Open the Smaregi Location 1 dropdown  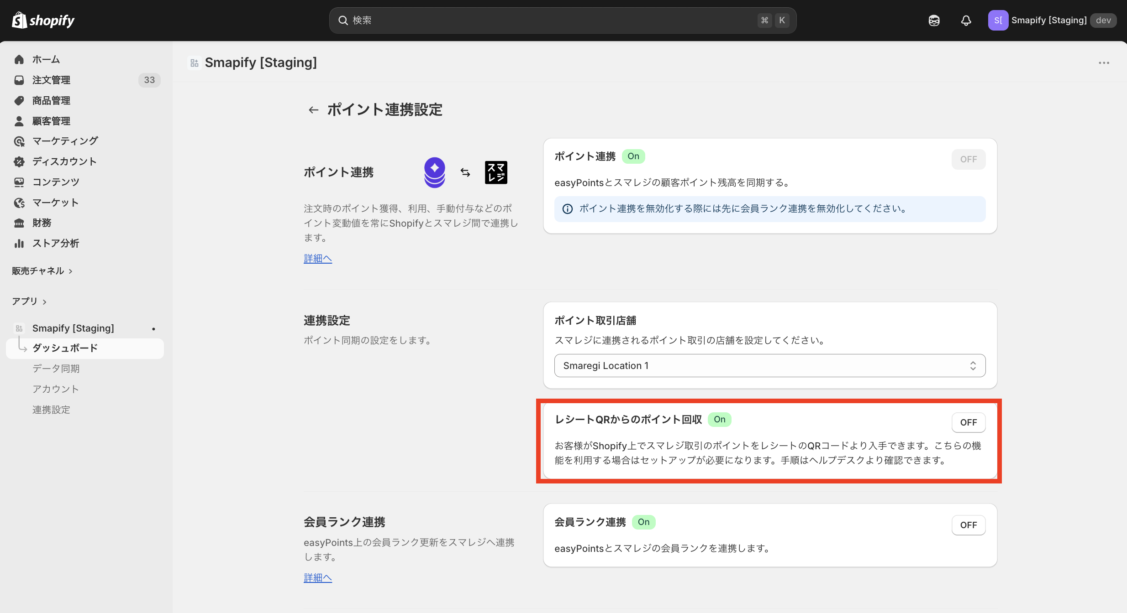pos(770,366)
